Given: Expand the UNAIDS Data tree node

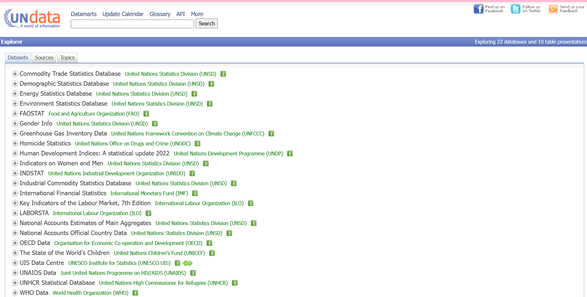Looking at the screenshot, I should click(x=15, y=273).
